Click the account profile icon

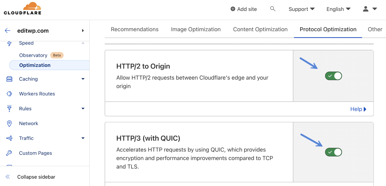(365, 9)
